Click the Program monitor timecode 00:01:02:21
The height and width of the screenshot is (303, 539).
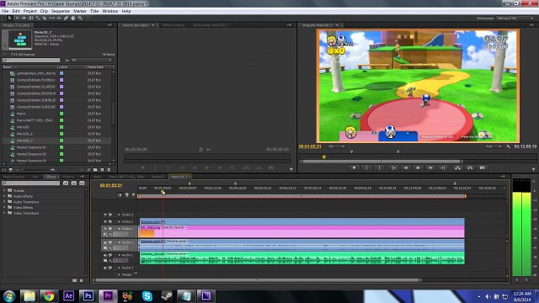(310, 146)
